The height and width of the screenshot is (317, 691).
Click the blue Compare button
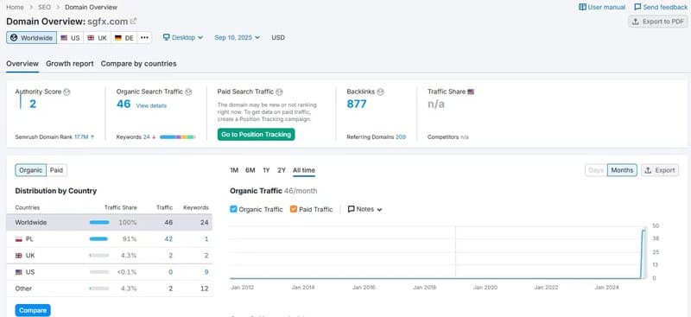(x=33, y=310)
